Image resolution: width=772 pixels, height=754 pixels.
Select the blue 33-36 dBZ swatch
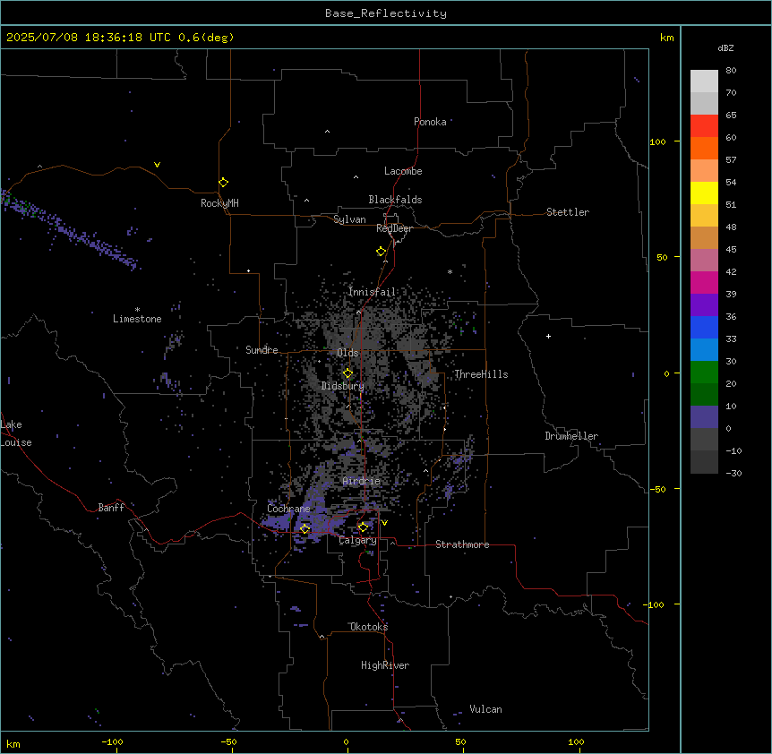(704, 327)
